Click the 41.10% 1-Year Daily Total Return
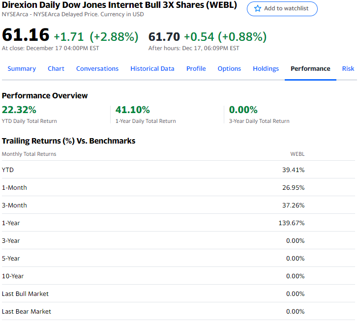This screenshot has height=323, width=359. click(133, 110)
